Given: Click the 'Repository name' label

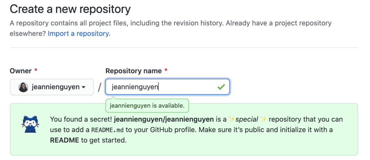Looking at the screenshot, I should coord(134,71).
